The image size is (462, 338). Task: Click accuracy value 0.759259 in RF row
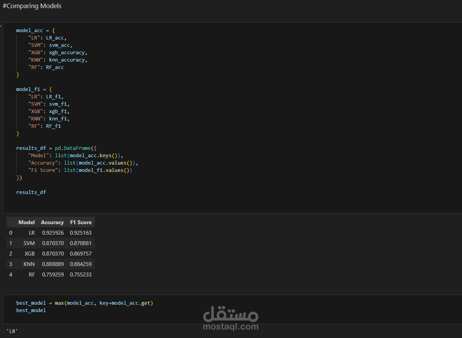point(53,275)
